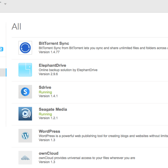Select WordPress's Version 1.3 text
The width and height of the screenshot is (168, 168).
pyautogui.click(x=47, y=140)
